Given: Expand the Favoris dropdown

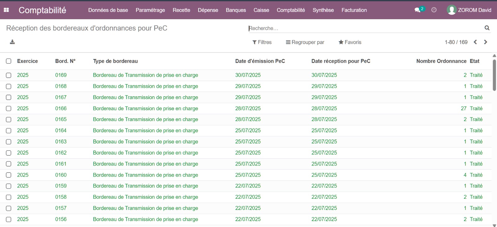Looking at the screenshot, I should [x=350, y=42].
